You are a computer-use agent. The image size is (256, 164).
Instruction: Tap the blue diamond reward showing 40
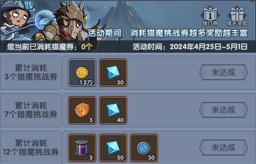click(113, 110)
